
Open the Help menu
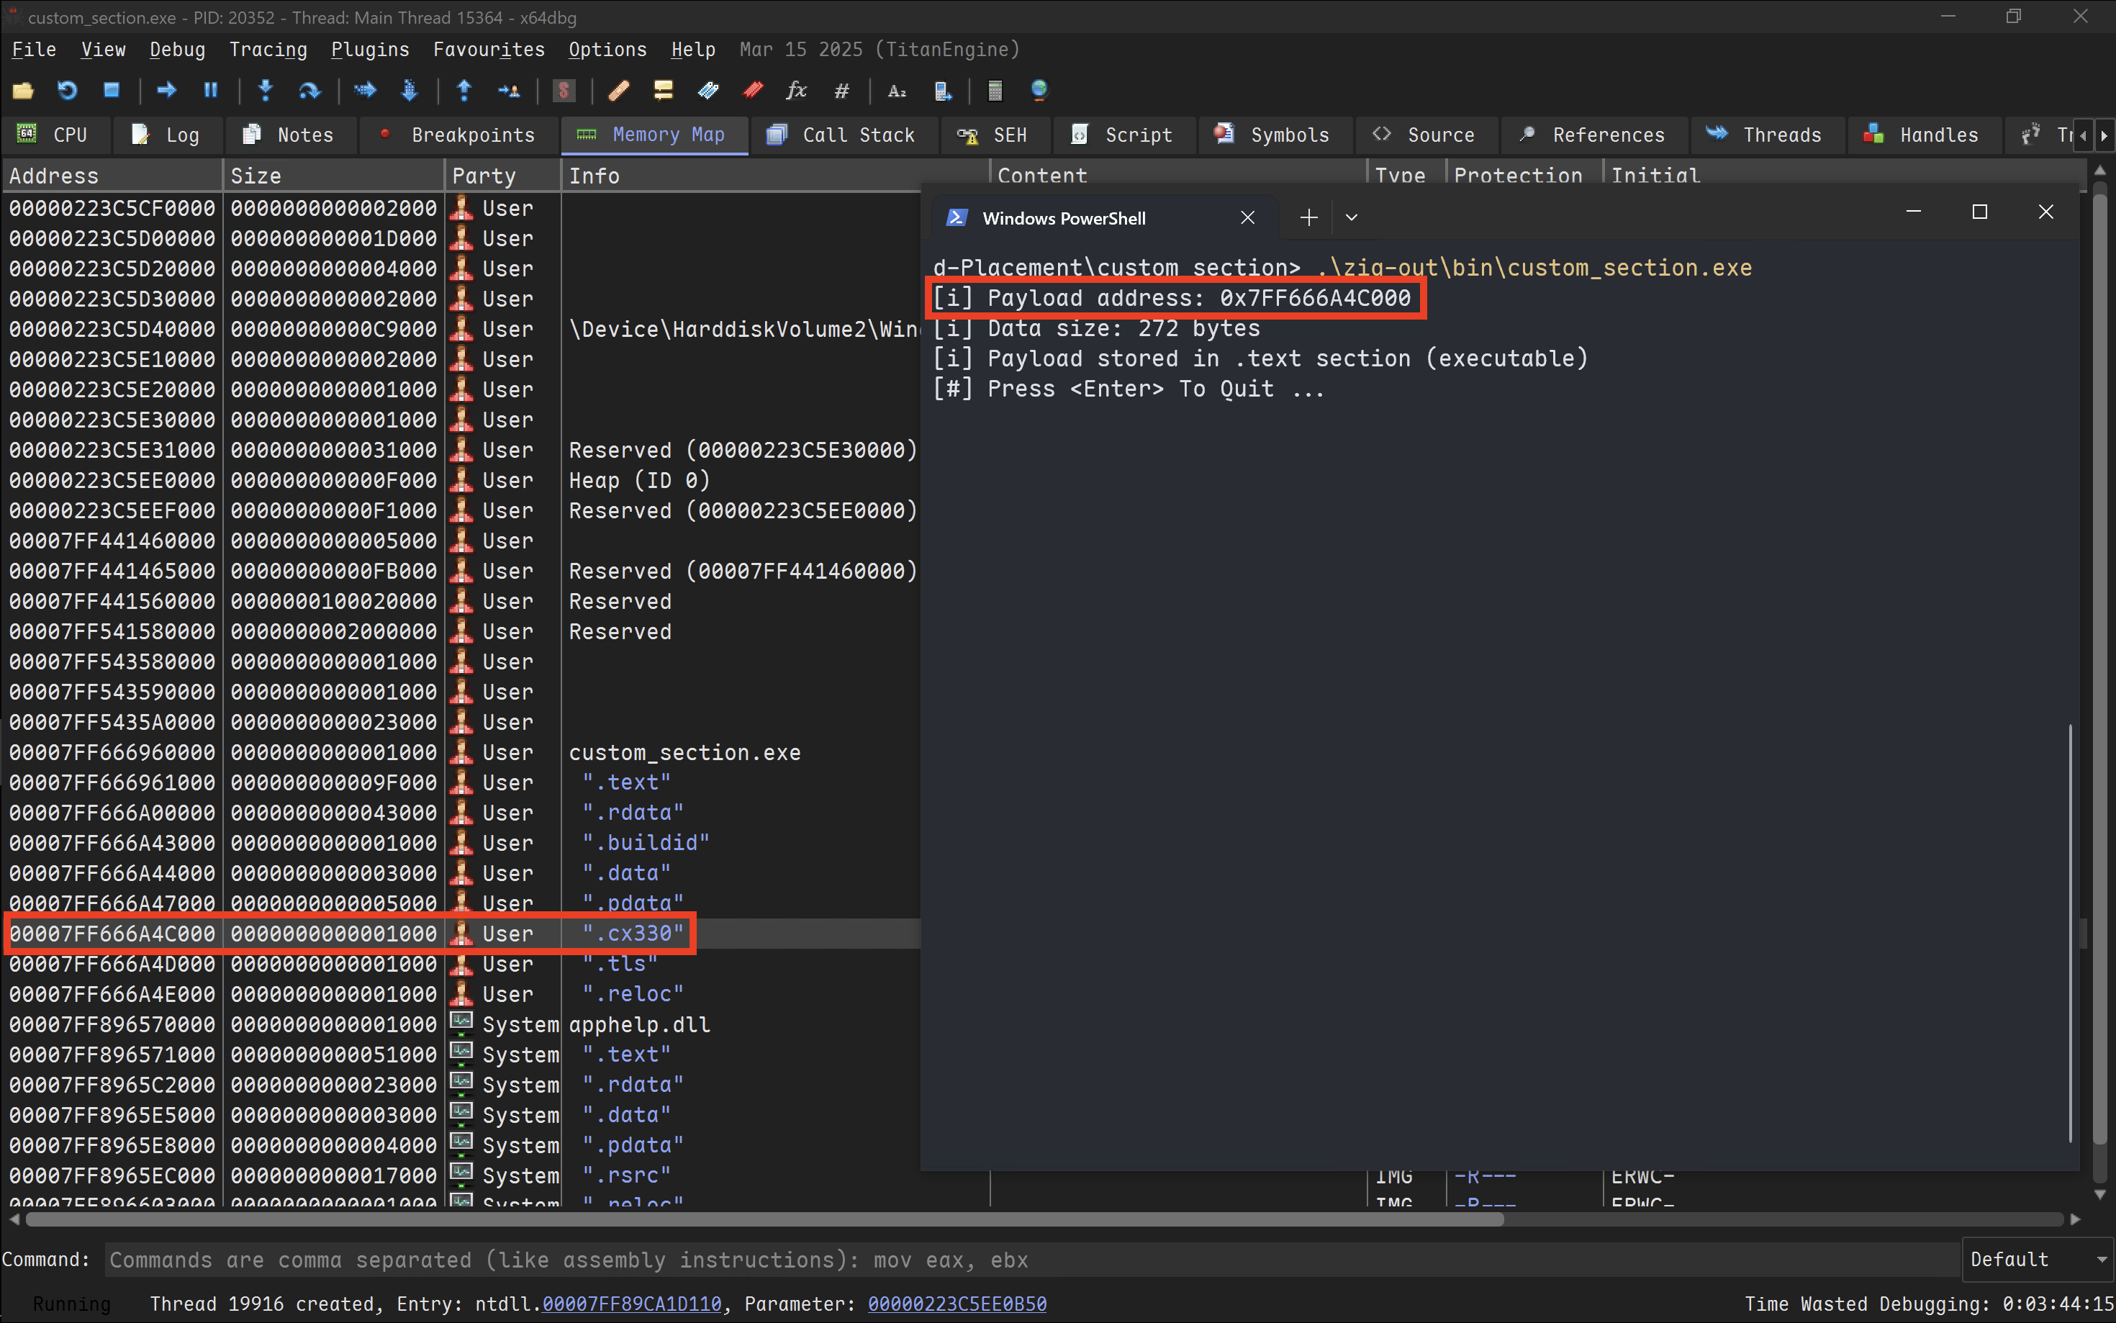tap(693, 50)
